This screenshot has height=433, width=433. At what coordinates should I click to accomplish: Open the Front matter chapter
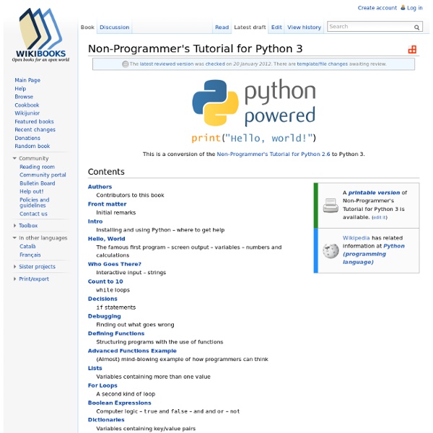(107, 204)
